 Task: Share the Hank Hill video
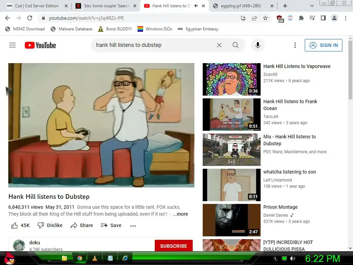(81, 225)
